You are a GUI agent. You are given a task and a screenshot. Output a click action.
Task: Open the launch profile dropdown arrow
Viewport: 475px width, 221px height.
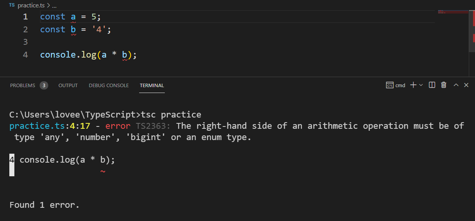point(421,85)
